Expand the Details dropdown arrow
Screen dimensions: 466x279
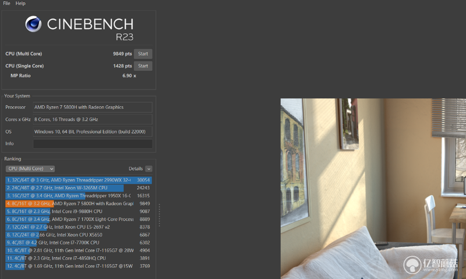click(149, 169)
